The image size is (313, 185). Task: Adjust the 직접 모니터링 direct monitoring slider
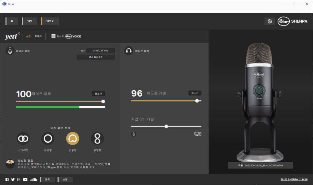coord(166,126)
